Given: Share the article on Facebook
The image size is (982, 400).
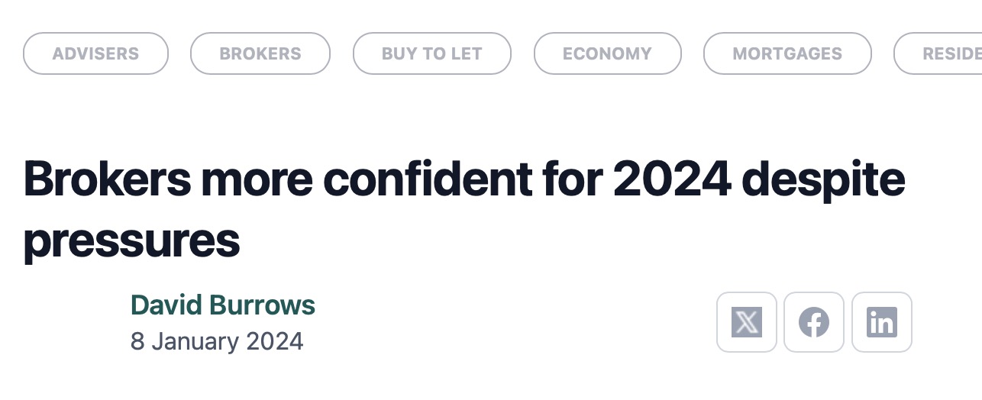Looking at the screenshot, I should pyautogui.click(x=814, y=322).
